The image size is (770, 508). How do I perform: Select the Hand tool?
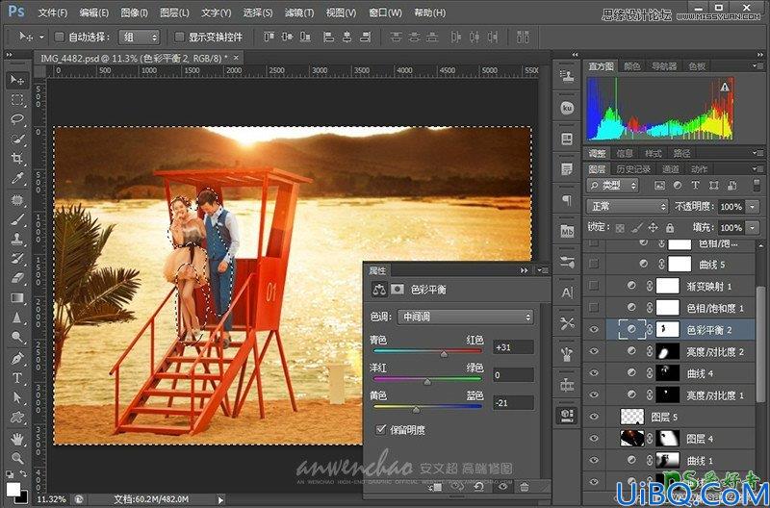point(17,439)
